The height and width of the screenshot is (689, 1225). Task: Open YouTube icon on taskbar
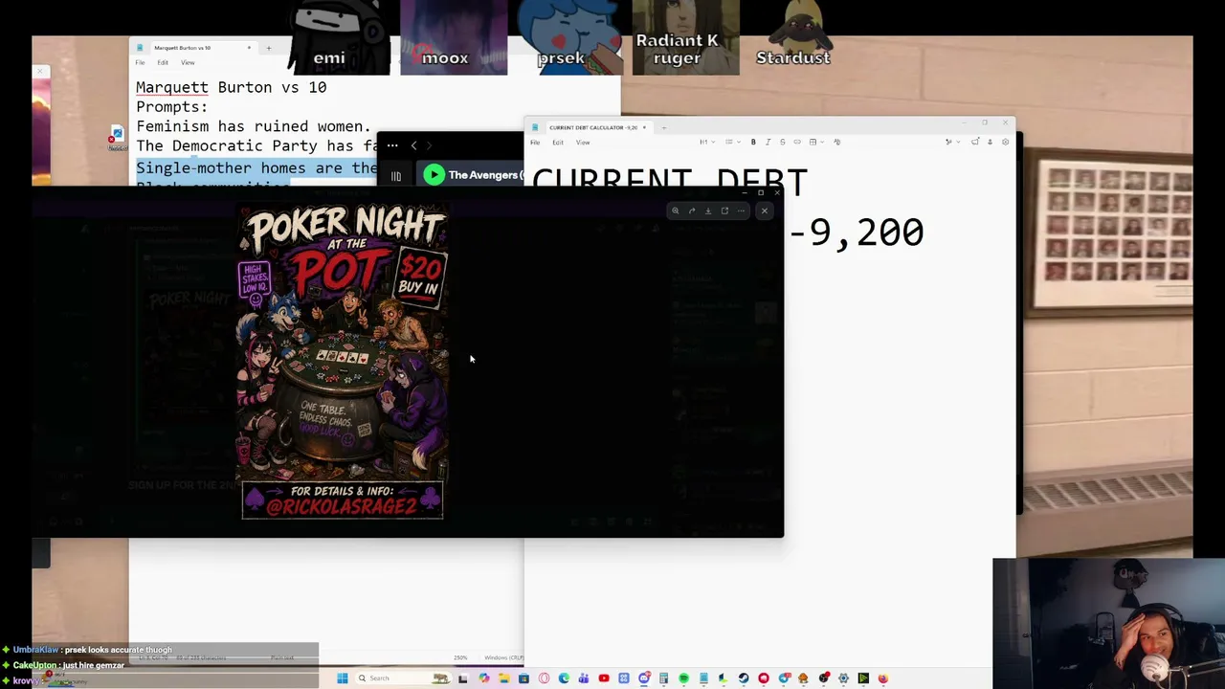pos(604,678)
